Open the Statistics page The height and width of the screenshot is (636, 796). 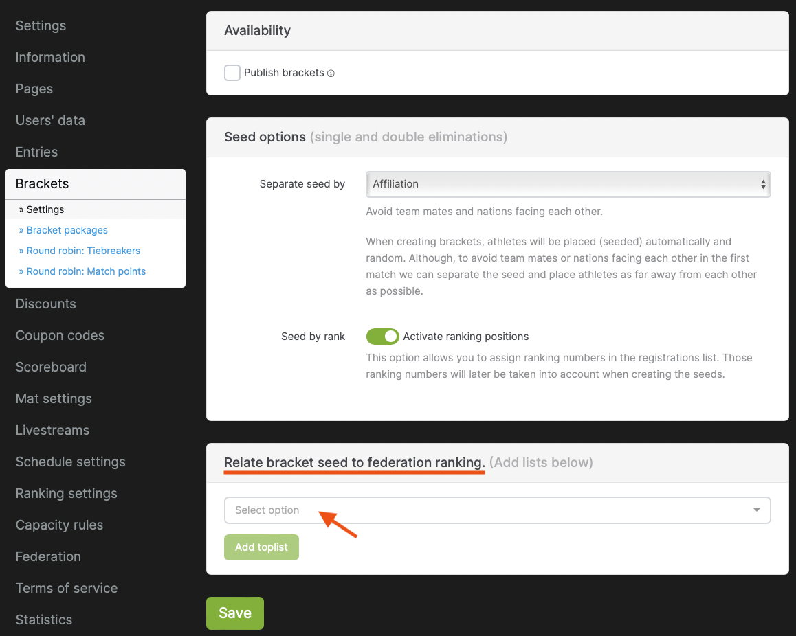(x=43, y=620)
